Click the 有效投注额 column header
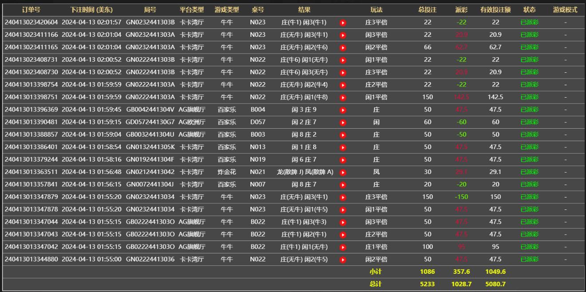Viewport: 586px width, 292px height. tap(495, 9)
